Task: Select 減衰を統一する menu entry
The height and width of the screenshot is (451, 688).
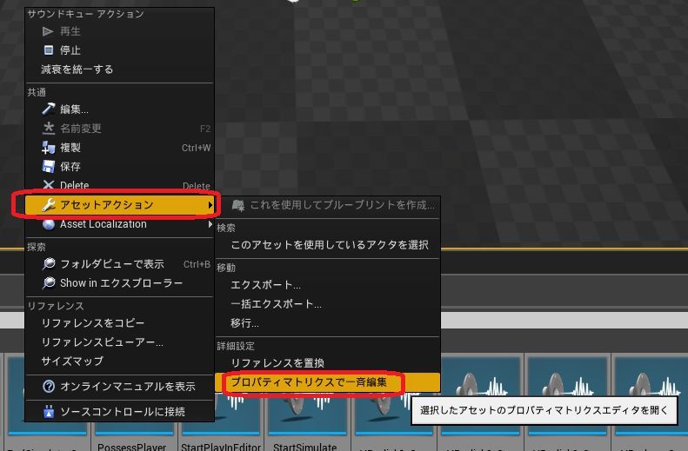Action: click(x=119, y=70)
